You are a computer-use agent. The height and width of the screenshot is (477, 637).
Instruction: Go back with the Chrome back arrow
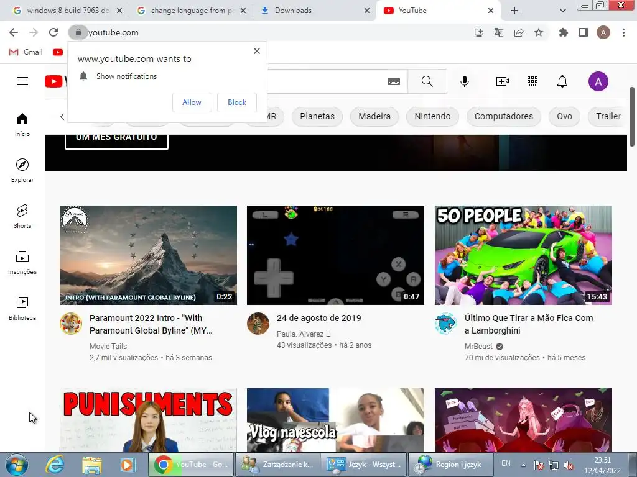tap(14, 32)
